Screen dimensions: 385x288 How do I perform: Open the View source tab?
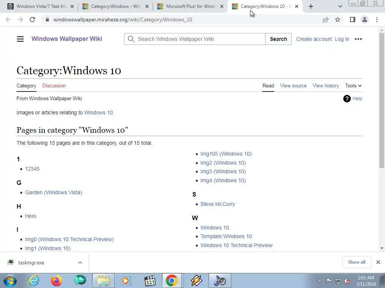coord(293,86)
